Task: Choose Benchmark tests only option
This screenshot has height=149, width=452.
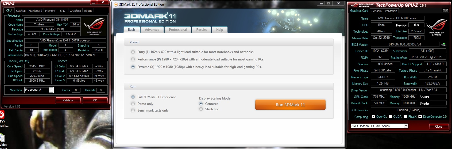Action: tap(133, 110)
